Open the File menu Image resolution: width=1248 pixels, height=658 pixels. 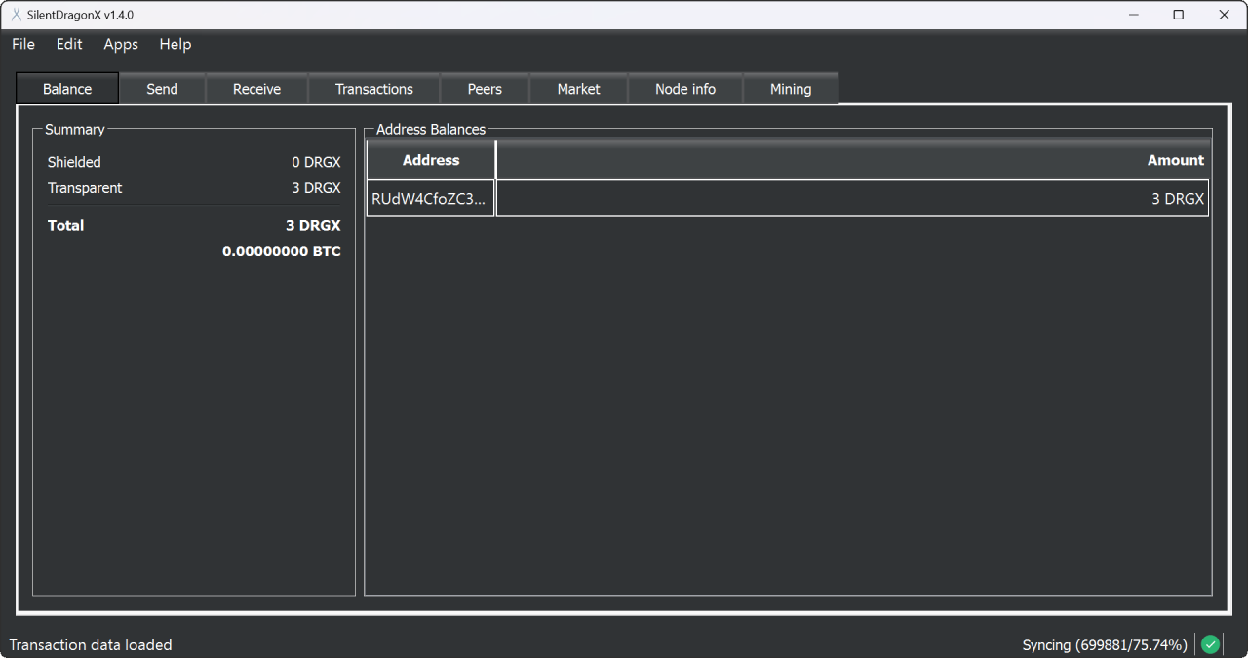[x=22, y=44]
